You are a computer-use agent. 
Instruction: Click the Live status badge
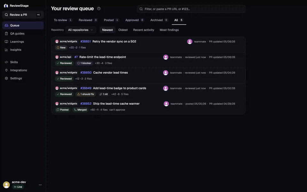(x=18, y=187)
